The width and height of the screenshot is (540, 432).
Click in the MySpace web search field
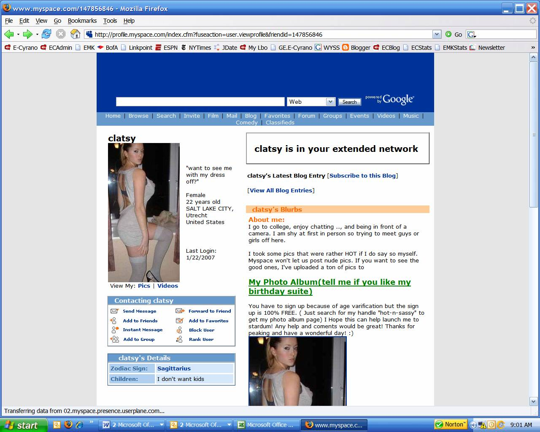click(x=200, y=102)
